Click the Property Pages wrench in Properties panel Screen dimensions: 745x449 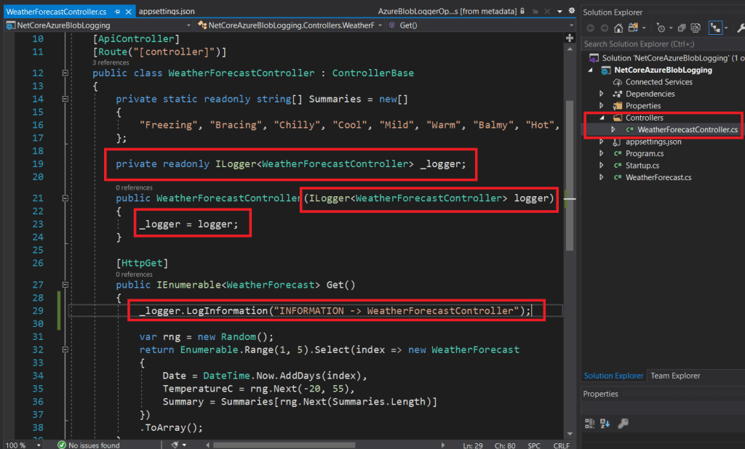[x=623, y=424]
